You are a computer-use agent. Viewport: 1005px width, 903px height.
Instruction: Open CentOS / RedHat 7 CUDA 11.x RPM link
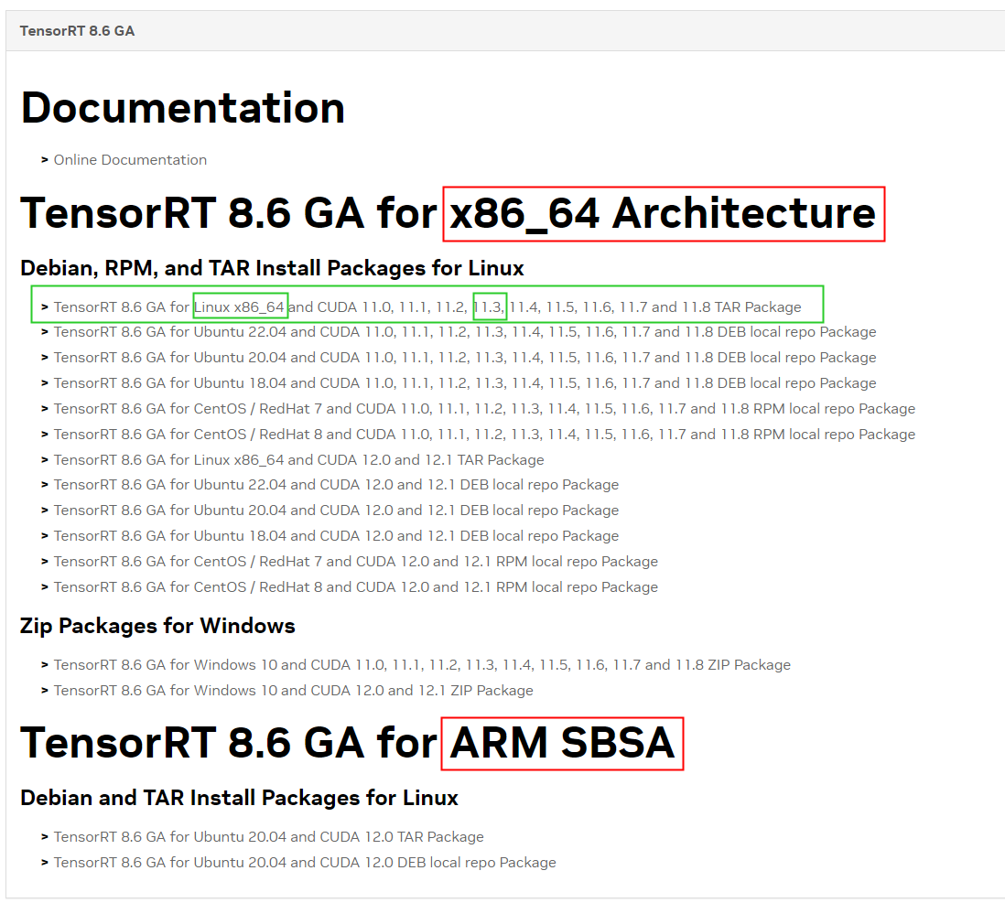pos(484,409)
